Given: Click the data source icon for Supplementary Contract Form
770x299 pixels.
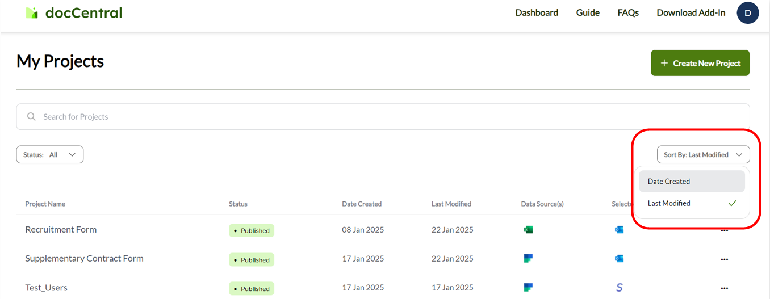Looking at the screenshot, I should [x=528, y=259].
